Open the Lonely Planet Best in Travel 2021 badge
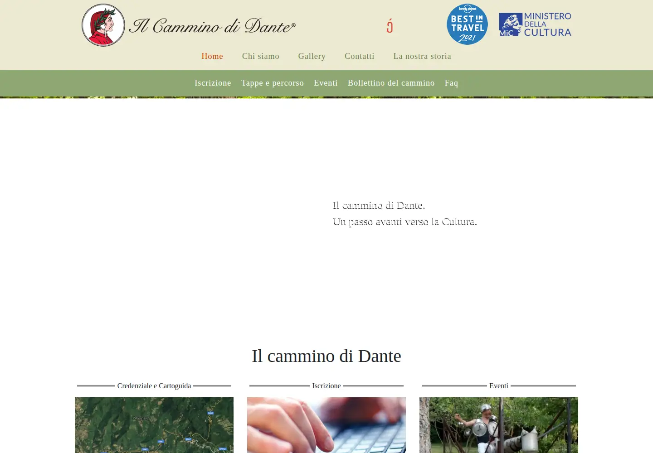Viewport: 653px width, 453px height. point(467,24)
